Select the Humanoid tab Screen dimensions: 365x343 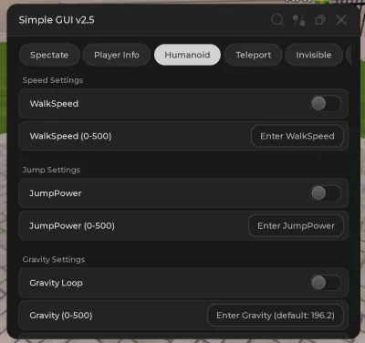coord(187,55)
